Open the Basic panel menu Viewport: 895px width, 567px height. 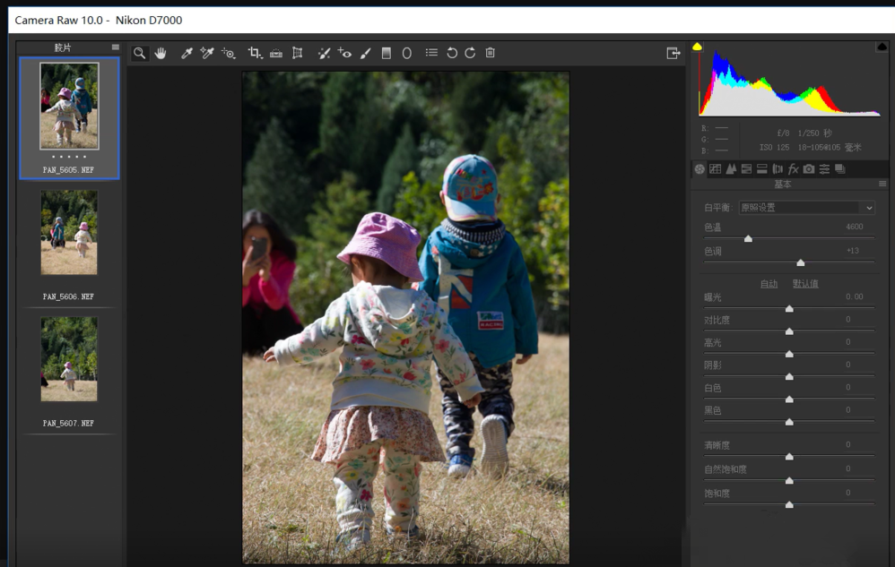point(882,184)
